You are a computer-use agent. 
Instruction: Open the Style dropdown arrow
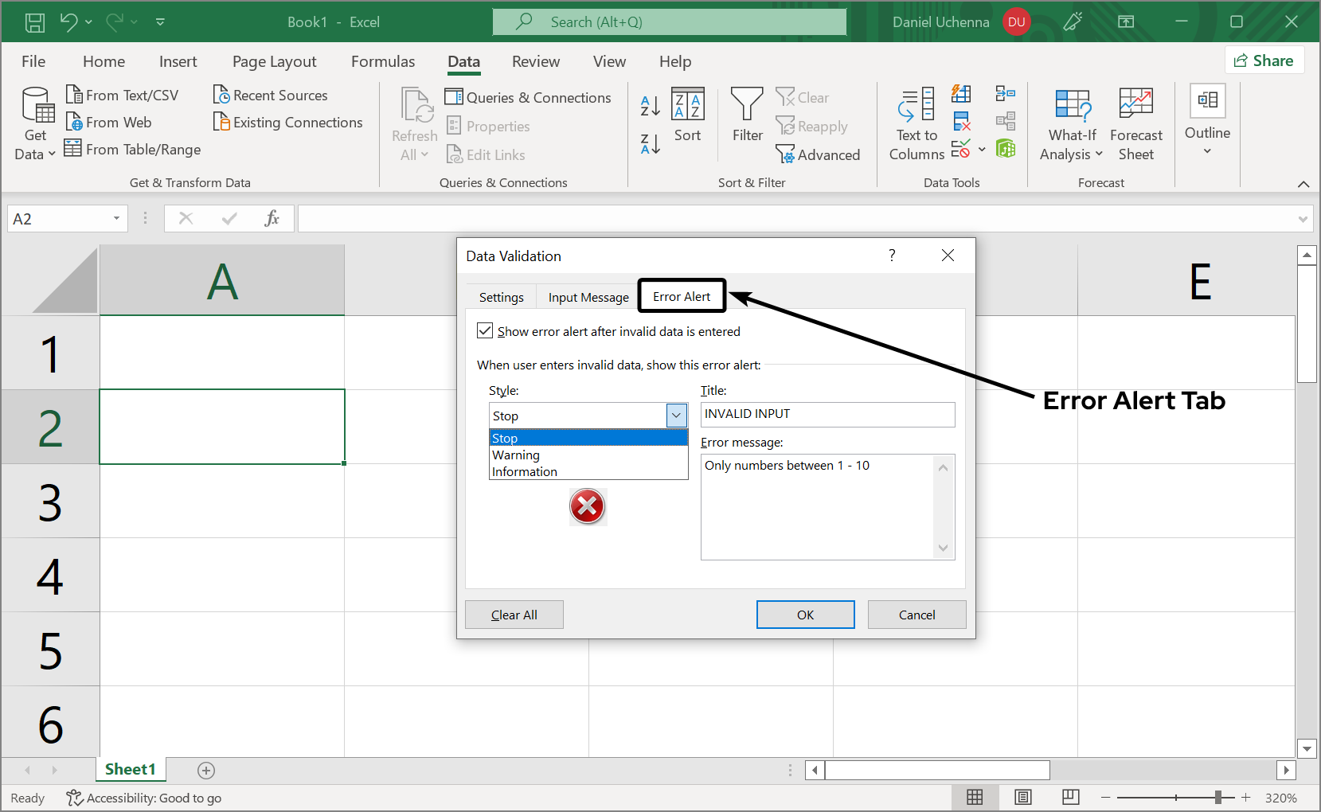pos(676,416)
